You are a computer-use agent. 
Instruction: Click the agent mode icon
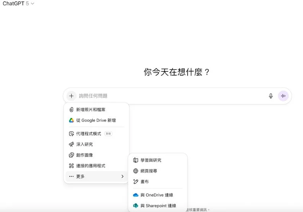pyautogui.click(x=71, y=134)
